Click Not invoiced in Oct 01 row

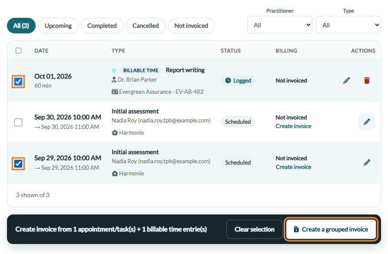coord(291,80)
